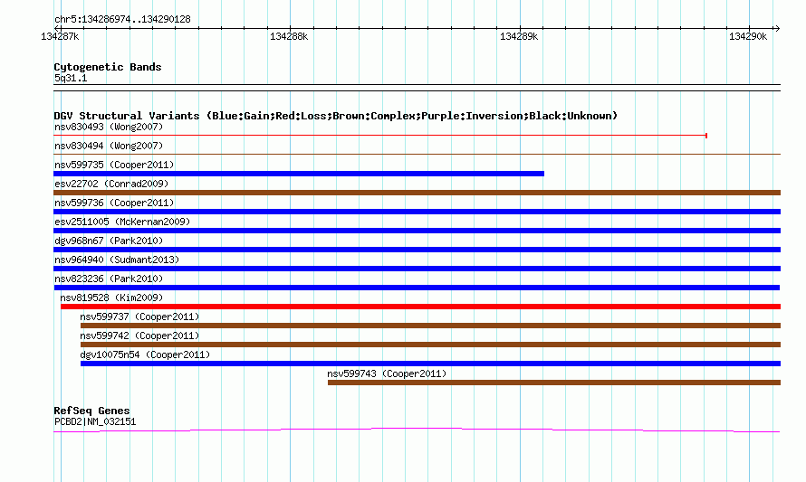Click the DGV Structural Variants track title
The width and height of the screenshot is (806, 482).
[335, 116]
